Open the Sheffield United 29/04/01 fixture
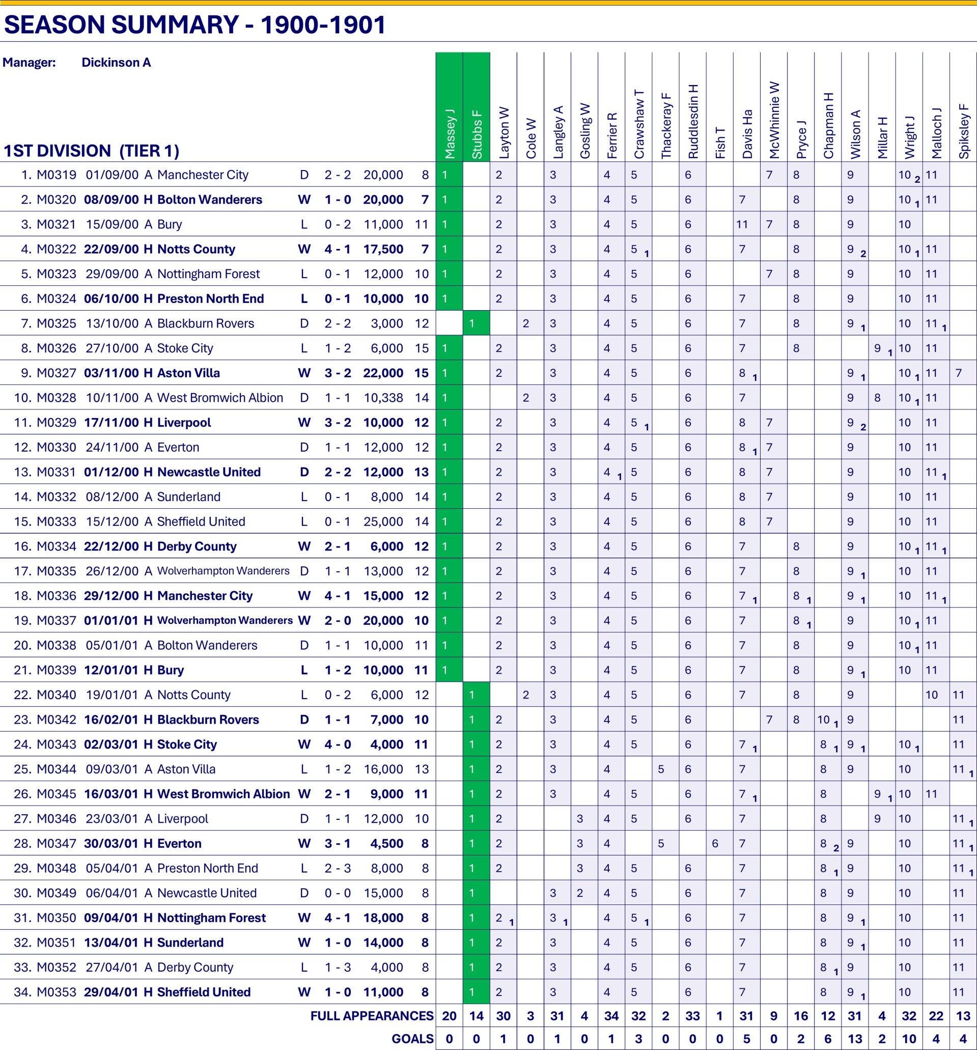The height and width of the screenshot is (1050, 977). click(217, 992)
